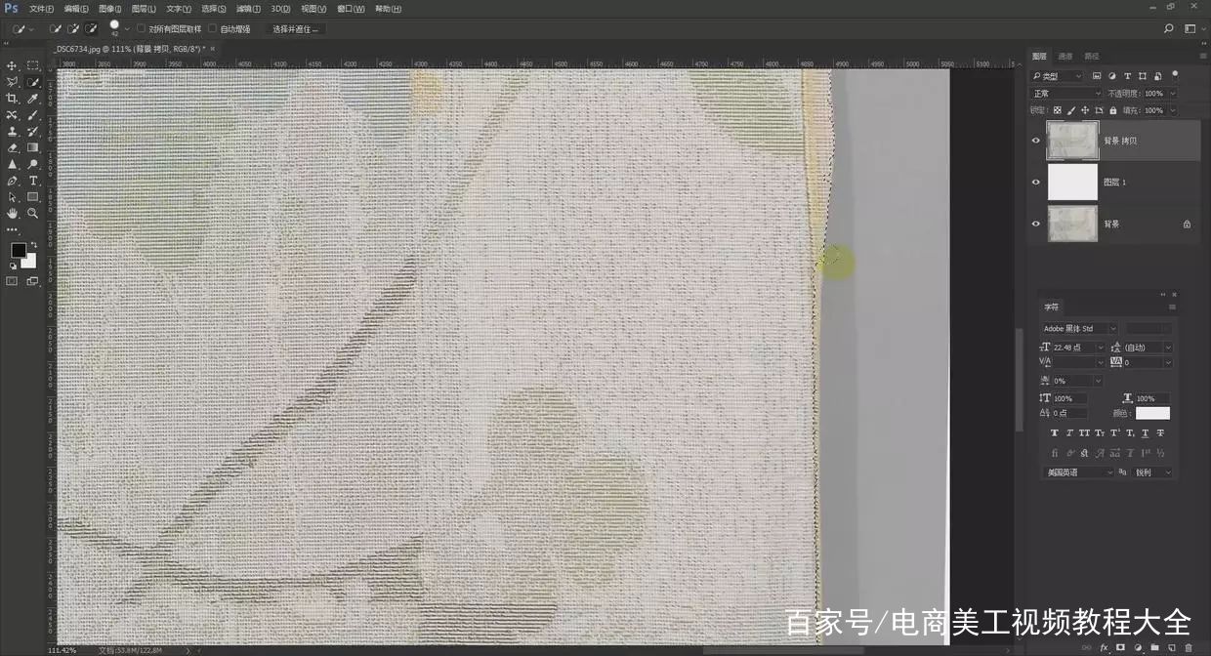Select the Hand tool
Image resolution: width=1211 pixels, height=656 pixels.
coord(12,213)
